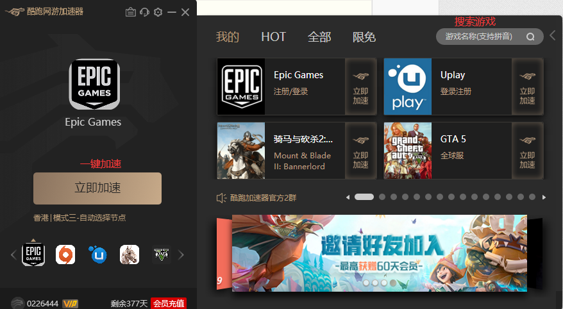Select the first game page indicator
563x309 pixels.
364,197
